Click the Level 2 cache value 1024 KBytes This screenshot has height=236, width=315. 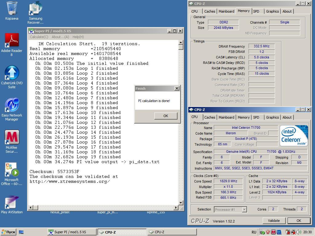click(277, 192)
